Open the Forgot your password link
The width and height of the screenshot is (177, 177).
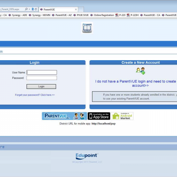click(35, 95)
